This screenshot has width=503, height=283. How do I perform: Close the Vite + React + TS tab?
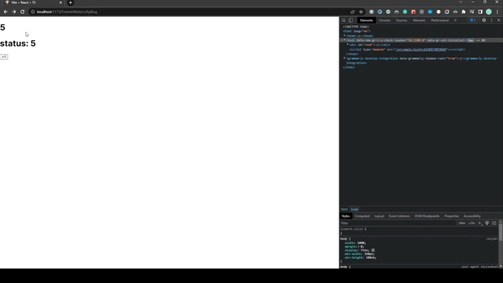(x=60, y=3)
